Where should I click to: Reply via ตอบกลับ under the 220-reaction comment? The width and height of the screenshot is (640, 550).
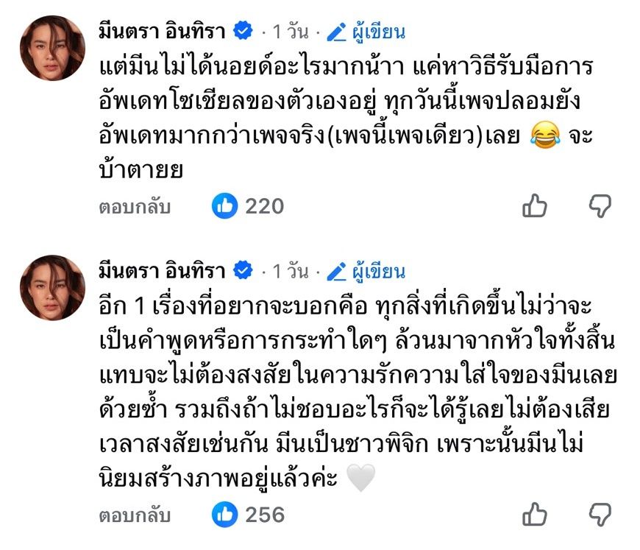point(135,207)
